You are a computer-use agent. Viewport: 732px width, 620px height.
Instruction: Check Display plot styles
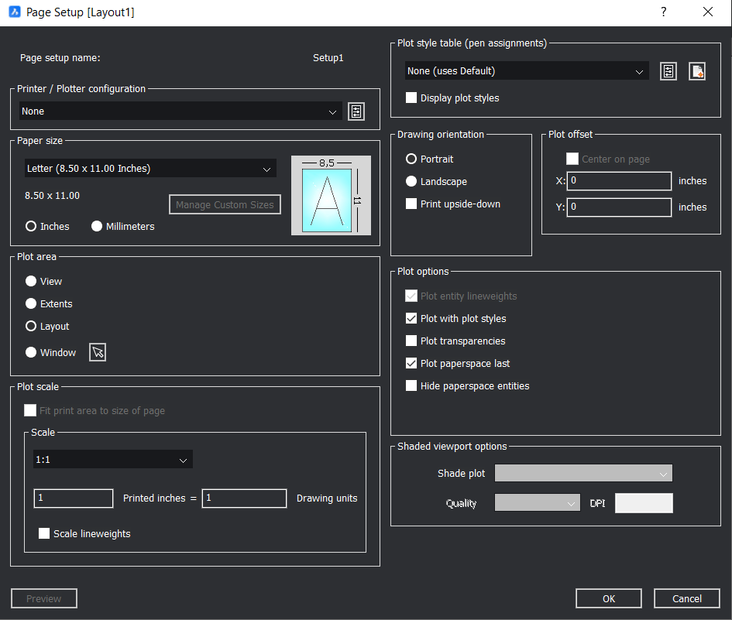[411, 98]
